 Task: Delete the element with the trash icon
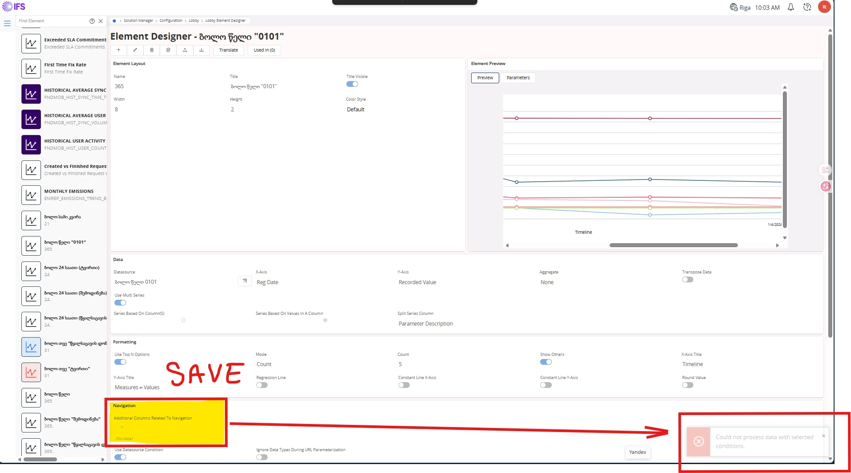pos(152,50)
